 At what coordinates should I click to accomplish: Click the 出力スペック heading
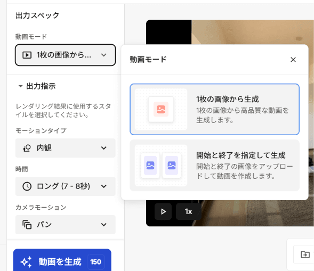click(37, 15)
